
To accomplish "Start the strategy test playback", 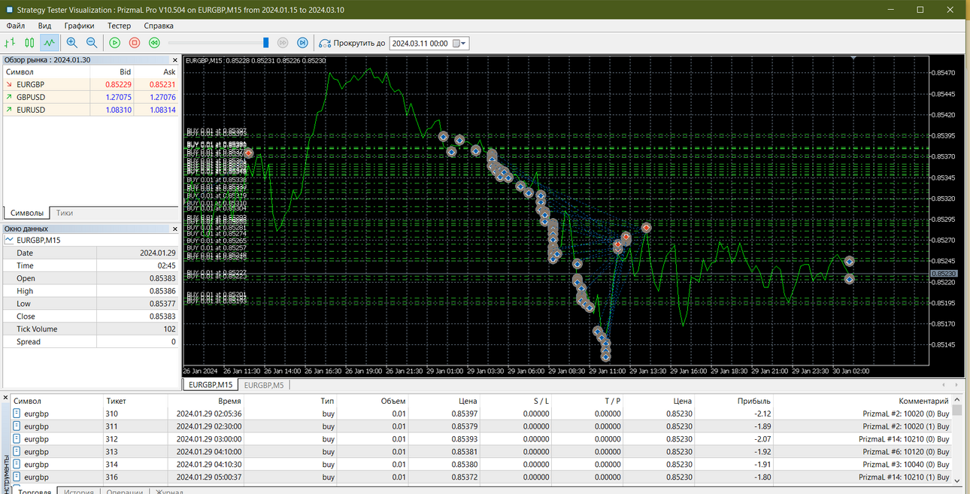I will (115, 43).
